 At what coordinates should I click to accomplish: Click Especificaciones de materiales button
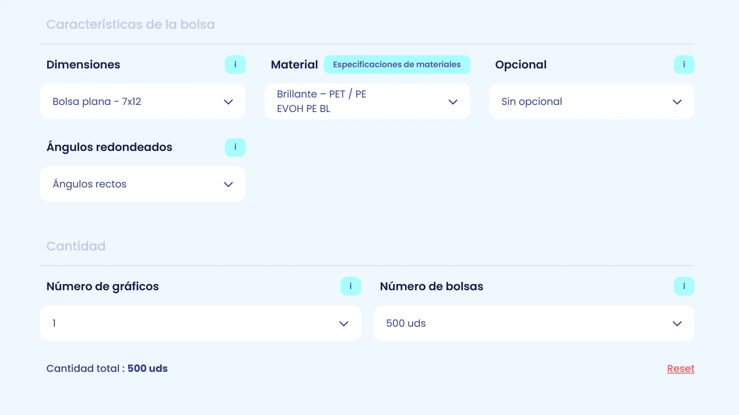(x=397, y=65)
